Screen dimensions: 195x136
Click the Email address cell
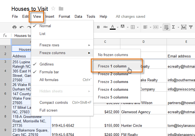coord(181,55)
